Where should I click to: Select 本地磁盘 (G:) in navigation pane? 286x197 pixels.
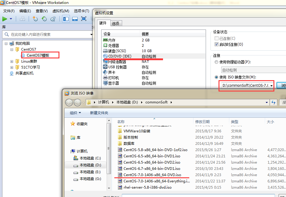tap(87, 179)
